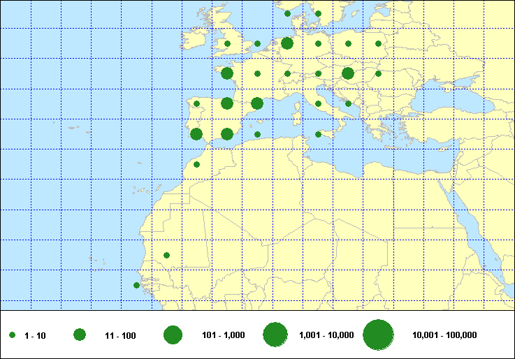Click the Black Sea on the map
The image size is (515, 359).
[447, 105]
